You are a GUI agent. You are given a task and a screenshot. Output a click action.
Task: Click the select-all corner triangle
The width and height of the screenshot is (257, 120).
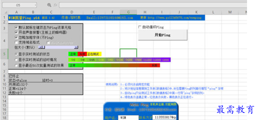tap(6, 12)
